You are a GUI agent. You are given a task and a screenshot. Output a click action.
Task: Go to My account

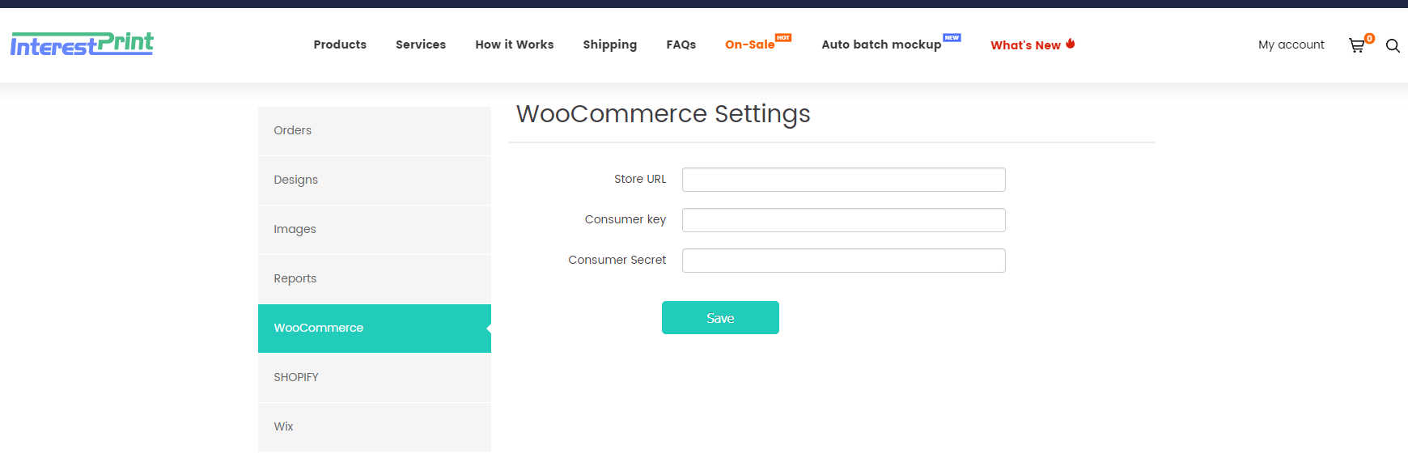1291,45
